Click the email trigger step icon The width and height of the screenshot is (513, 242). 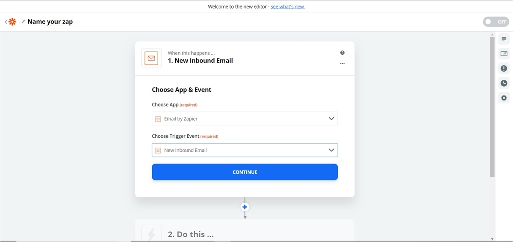151,58
